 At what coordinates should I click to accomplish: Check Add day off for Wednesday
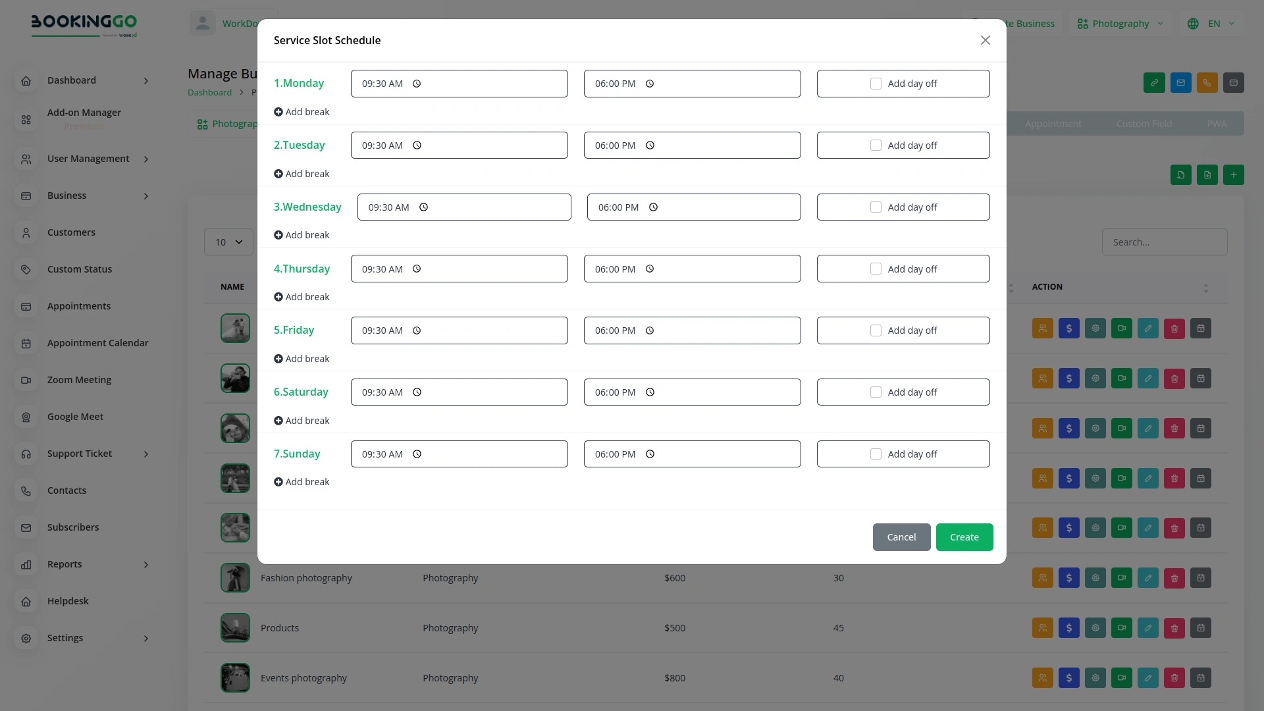pyautogui.click(x=876, y=207)
